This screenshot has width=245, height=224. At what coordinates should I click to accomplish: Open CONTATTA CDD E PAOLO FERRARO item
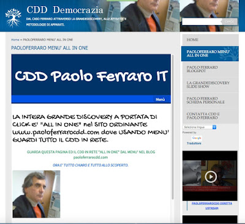click(210, 116)
